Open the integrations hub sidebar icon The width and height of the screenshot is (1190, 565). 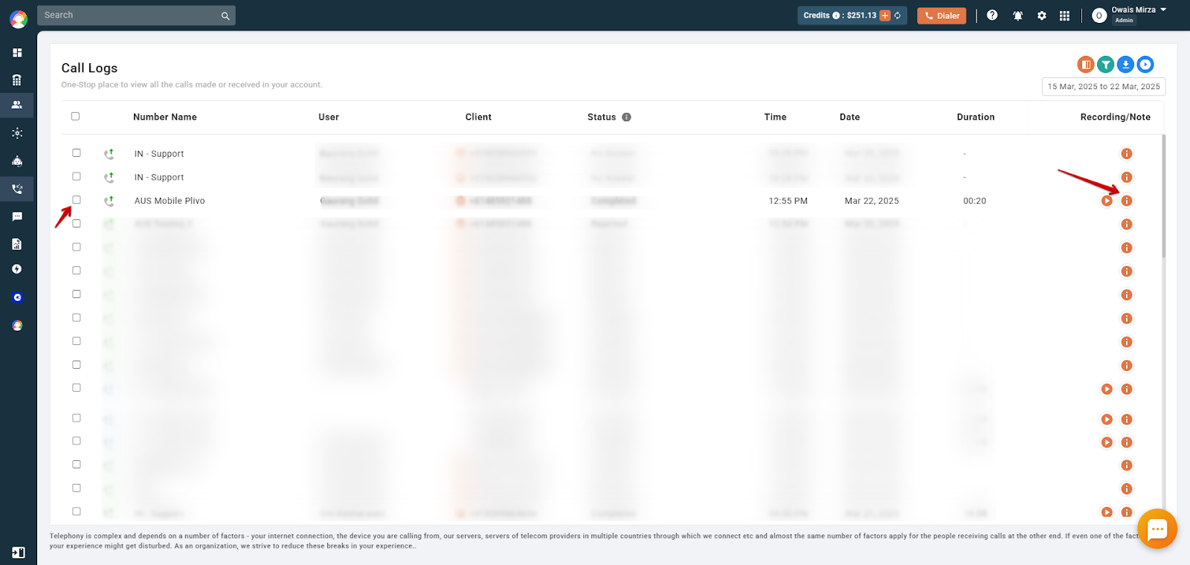[17, 133]
